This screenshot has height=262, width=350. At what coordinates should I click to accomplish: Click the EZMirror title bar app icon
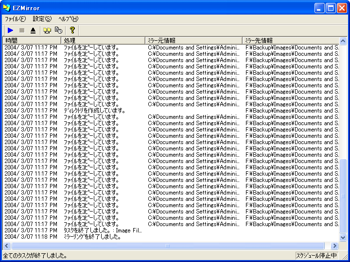[x=7, y=8]
